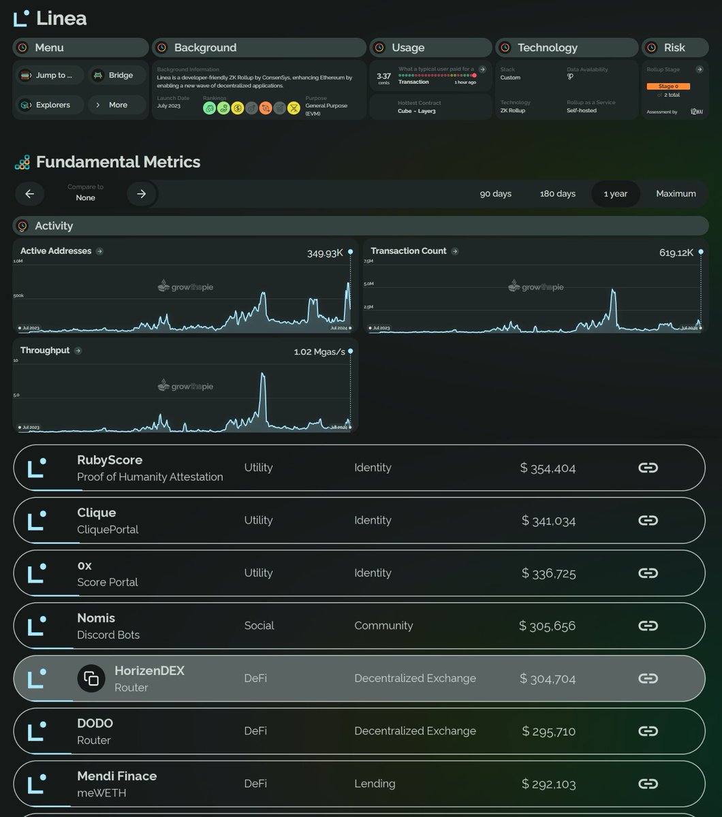Open the Rollup Stage arrow icon
722x817 pixels.
[699, 69]
